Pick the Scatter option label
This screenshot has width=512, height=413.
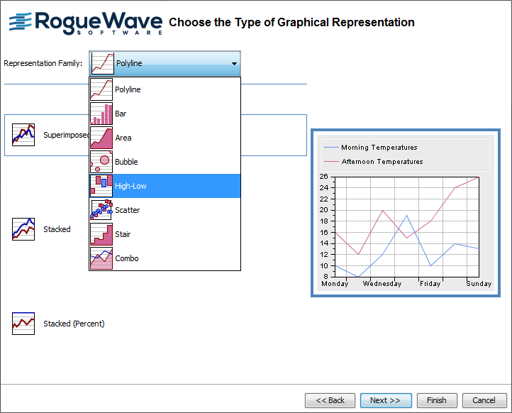pos(128,211)
